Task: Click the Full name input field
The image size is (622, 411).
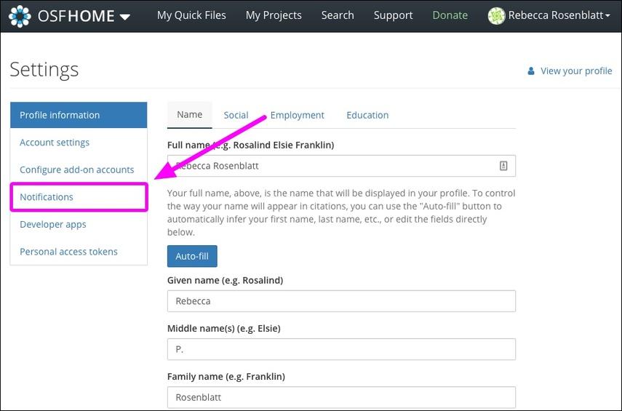Action: (341, 166)
